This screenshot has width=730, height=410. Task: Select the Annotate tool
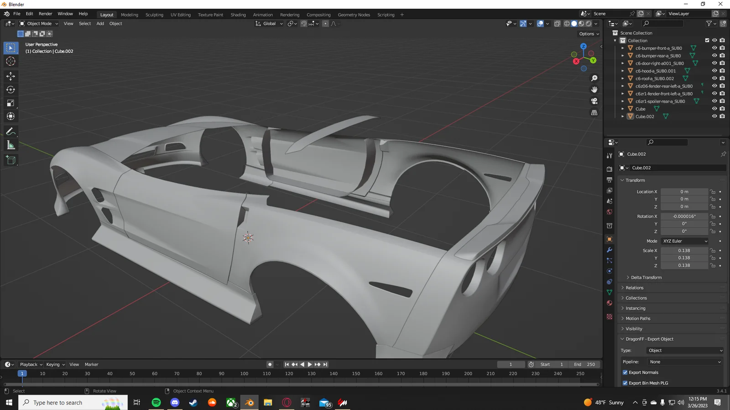click(x=10, y=132)
